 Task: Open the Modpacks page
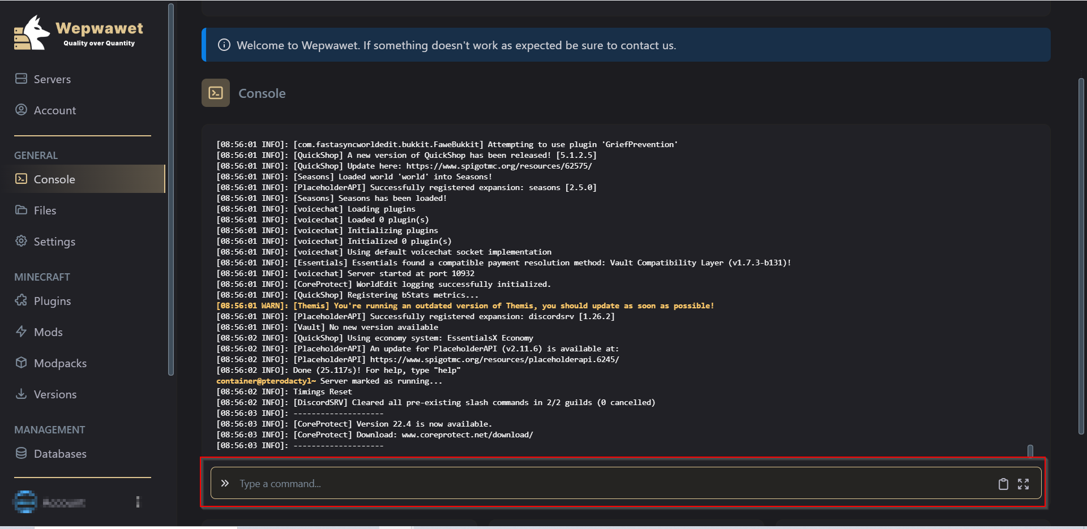pos(60,363)
